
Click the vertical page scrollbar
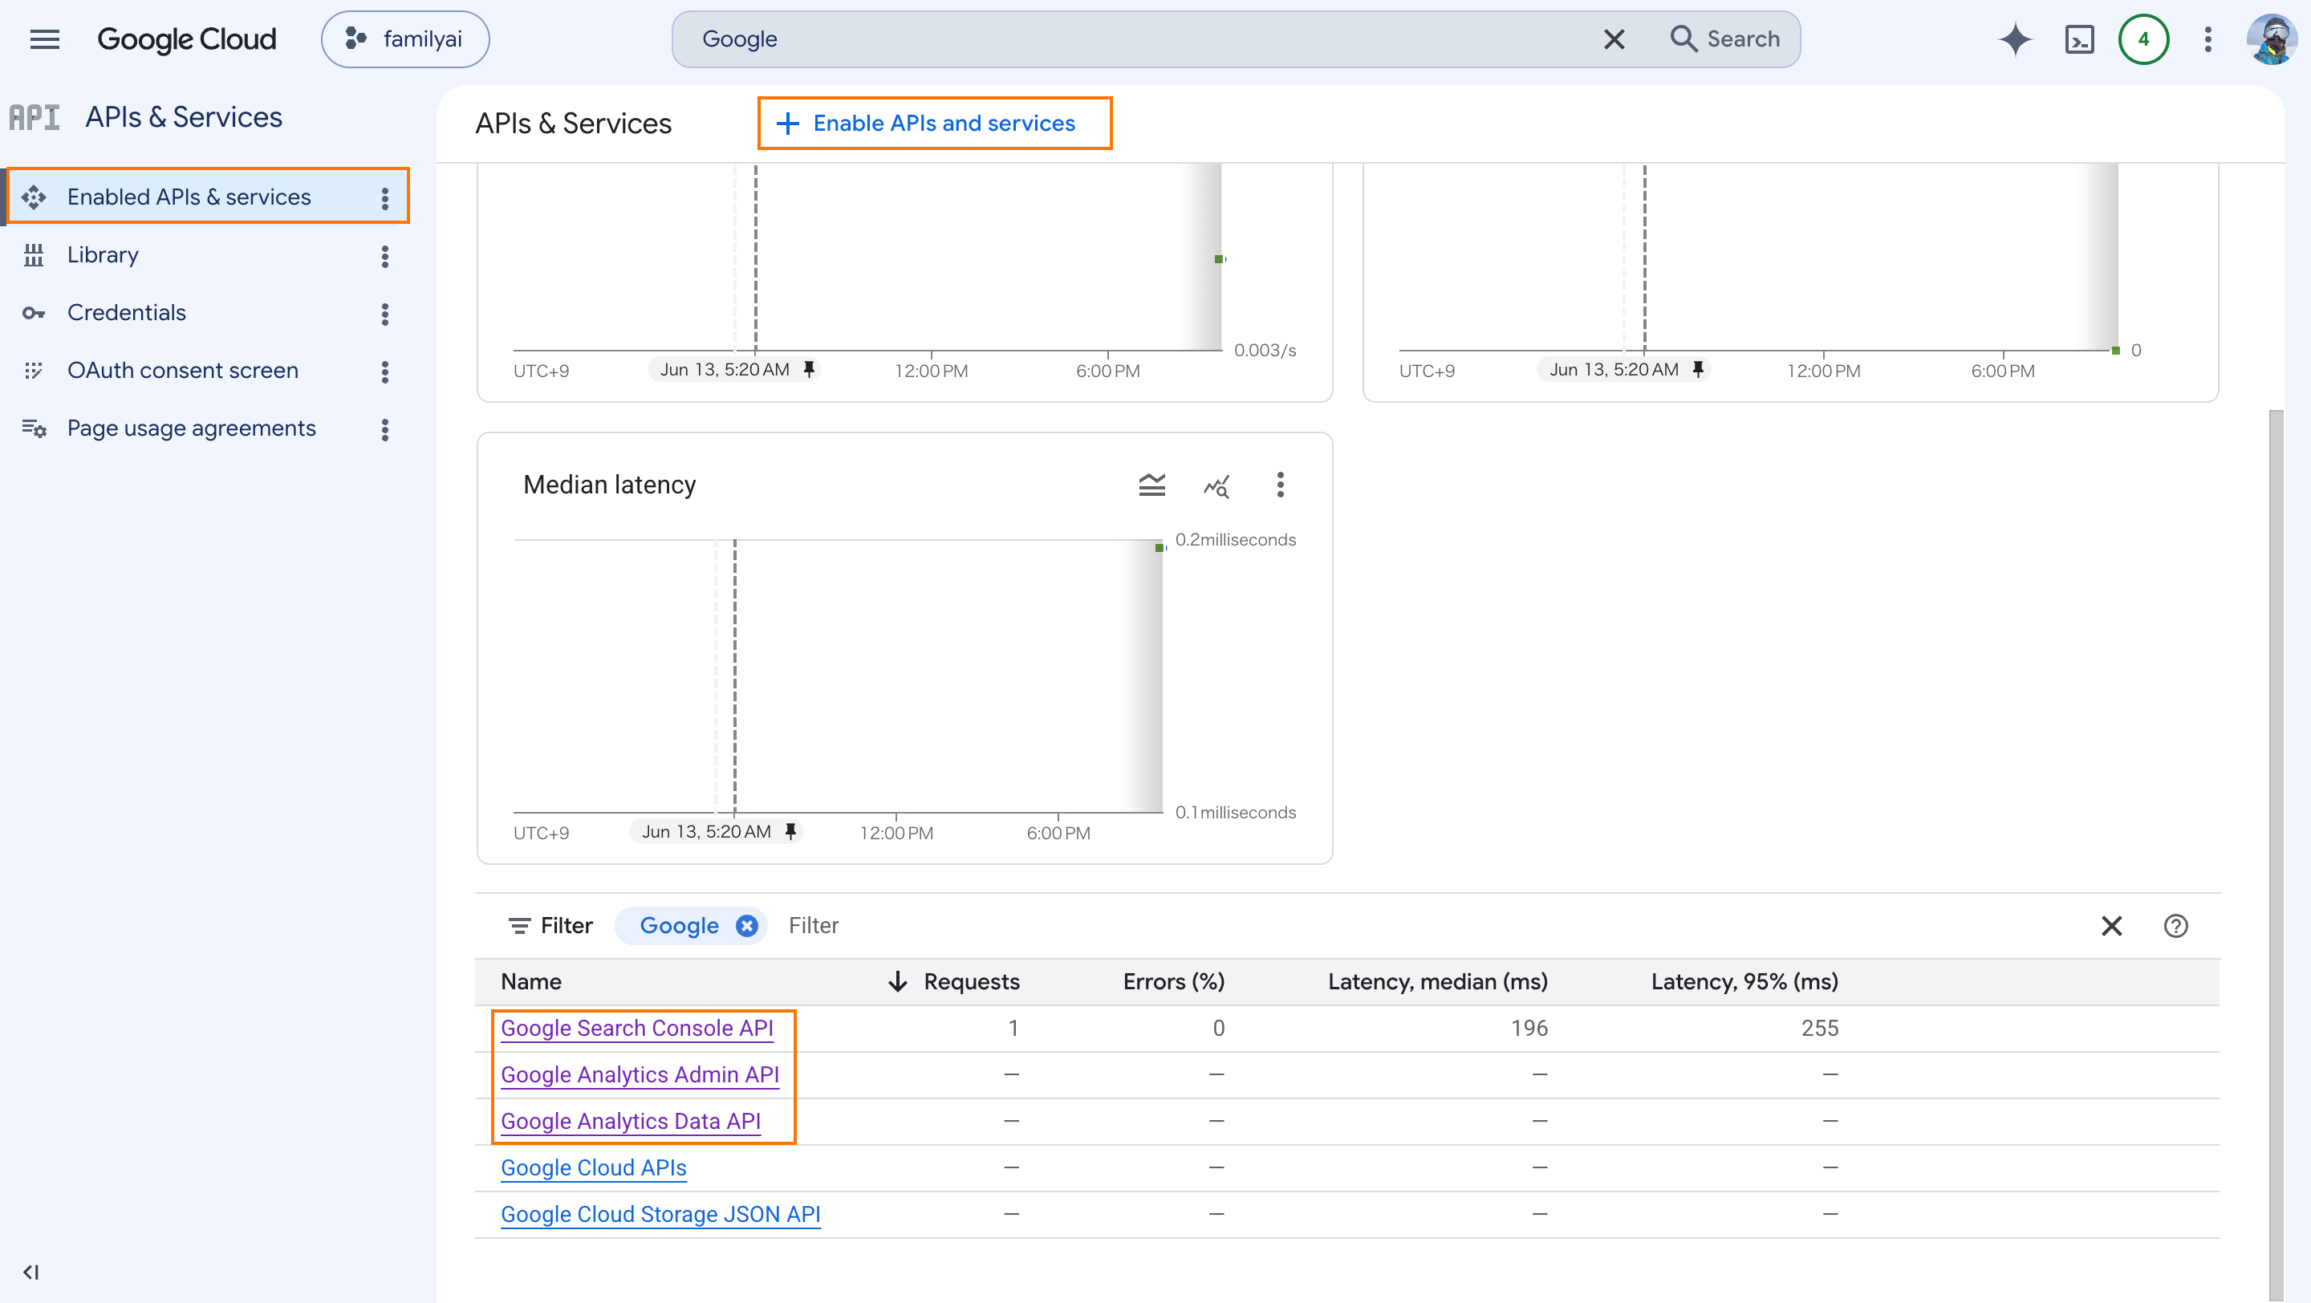pyautogui.click(x=2276, y=854)
